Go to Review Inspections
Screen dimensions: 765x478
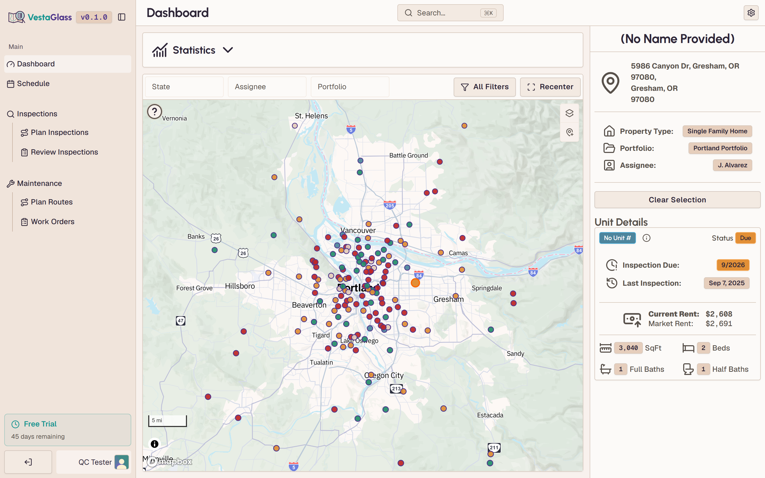(64, 152)
